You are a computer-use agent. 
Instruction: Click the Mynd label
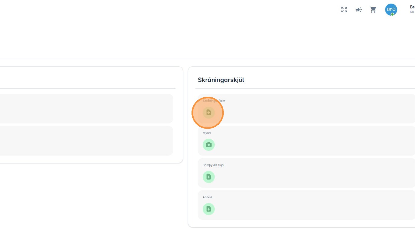207,133
